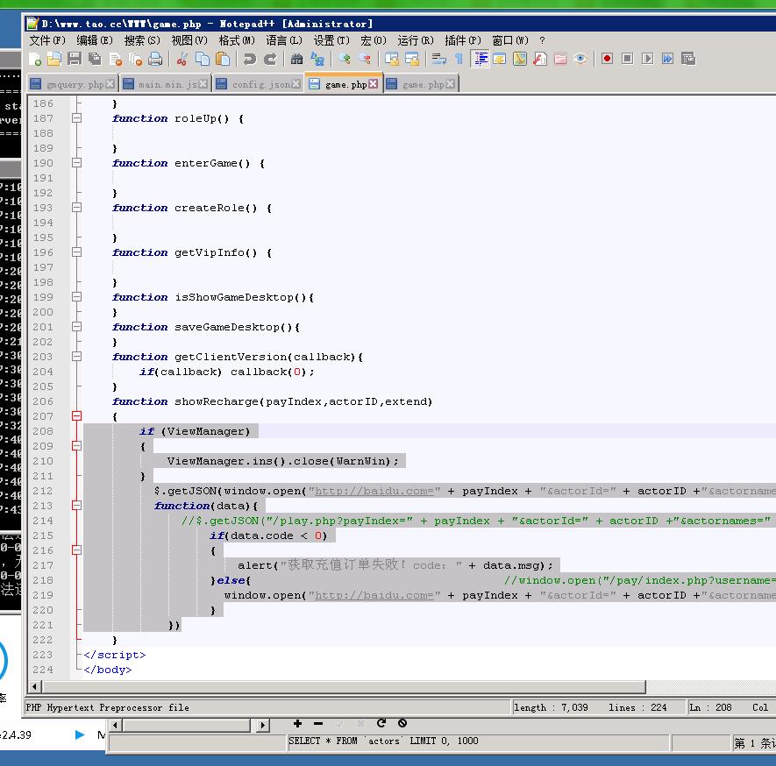Image resolution: width=776 pixels, height=766 pixels.
Task: Click the background window's right scroll arrow
Action: click(263, 725)
